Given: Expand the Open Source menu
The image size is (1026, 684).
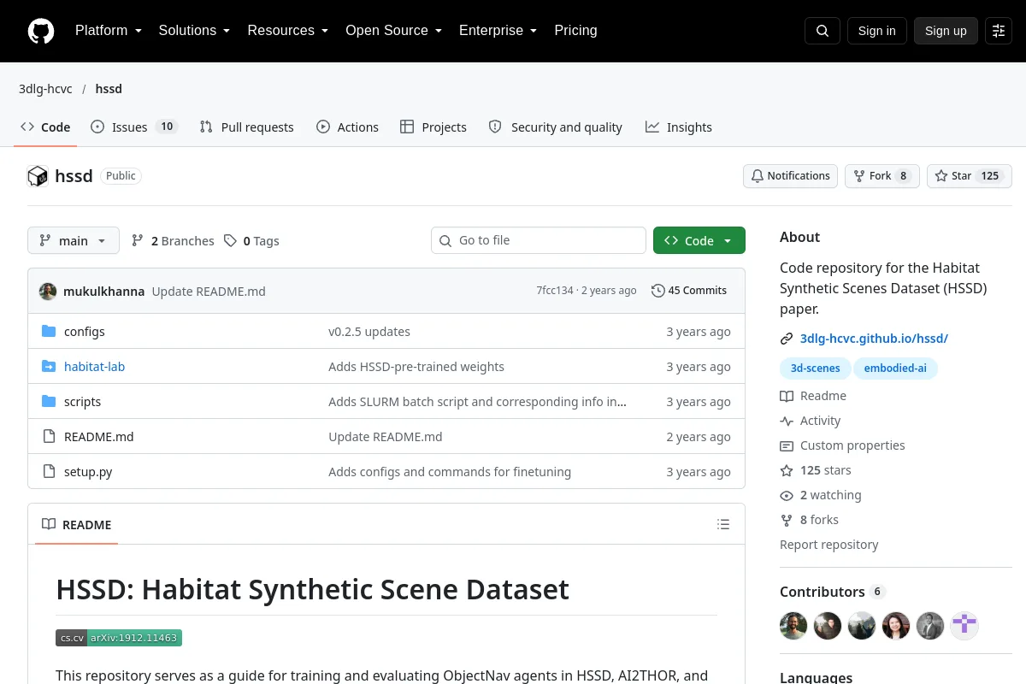Looking at the screenshot, I should [393, 31].
